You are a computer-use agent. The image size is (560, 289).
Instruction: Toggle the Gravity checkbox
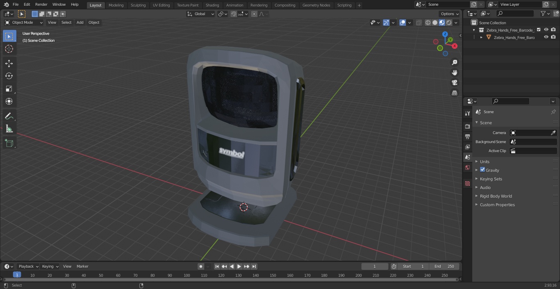click(483, 170)
